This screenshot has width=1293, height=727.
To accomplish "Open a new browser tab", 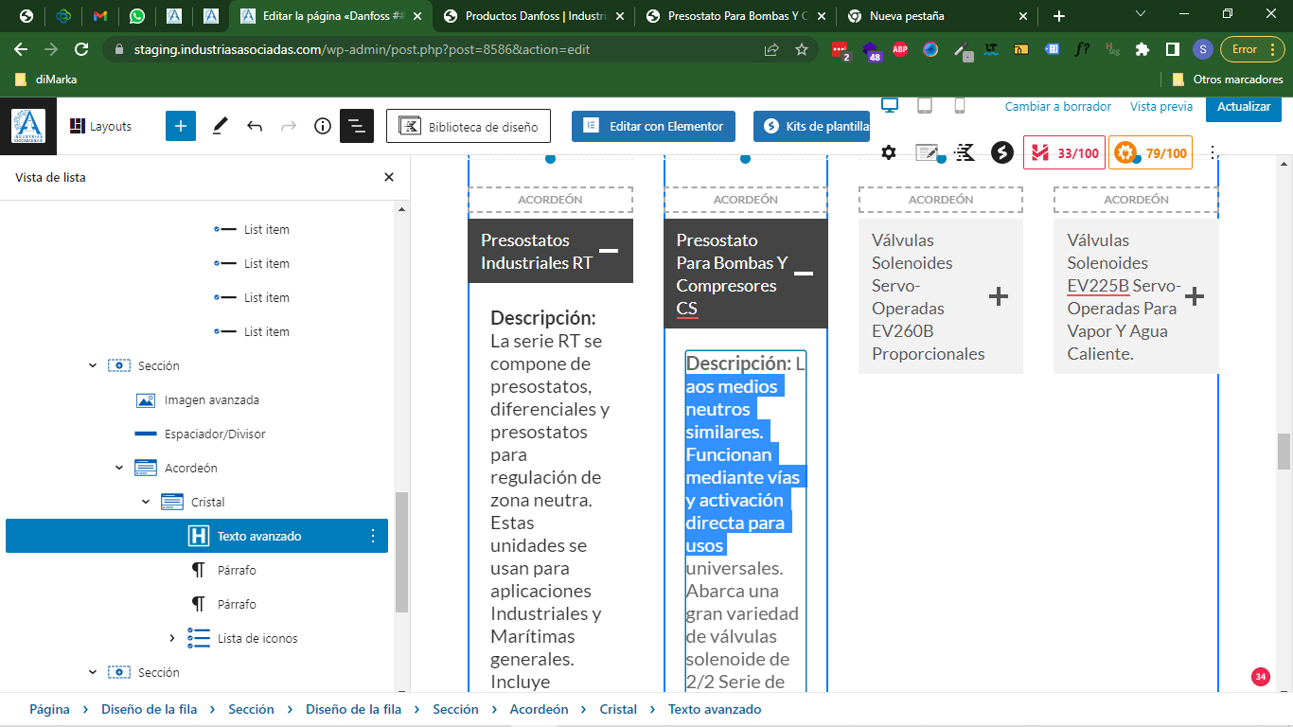I will (1059, 16).
